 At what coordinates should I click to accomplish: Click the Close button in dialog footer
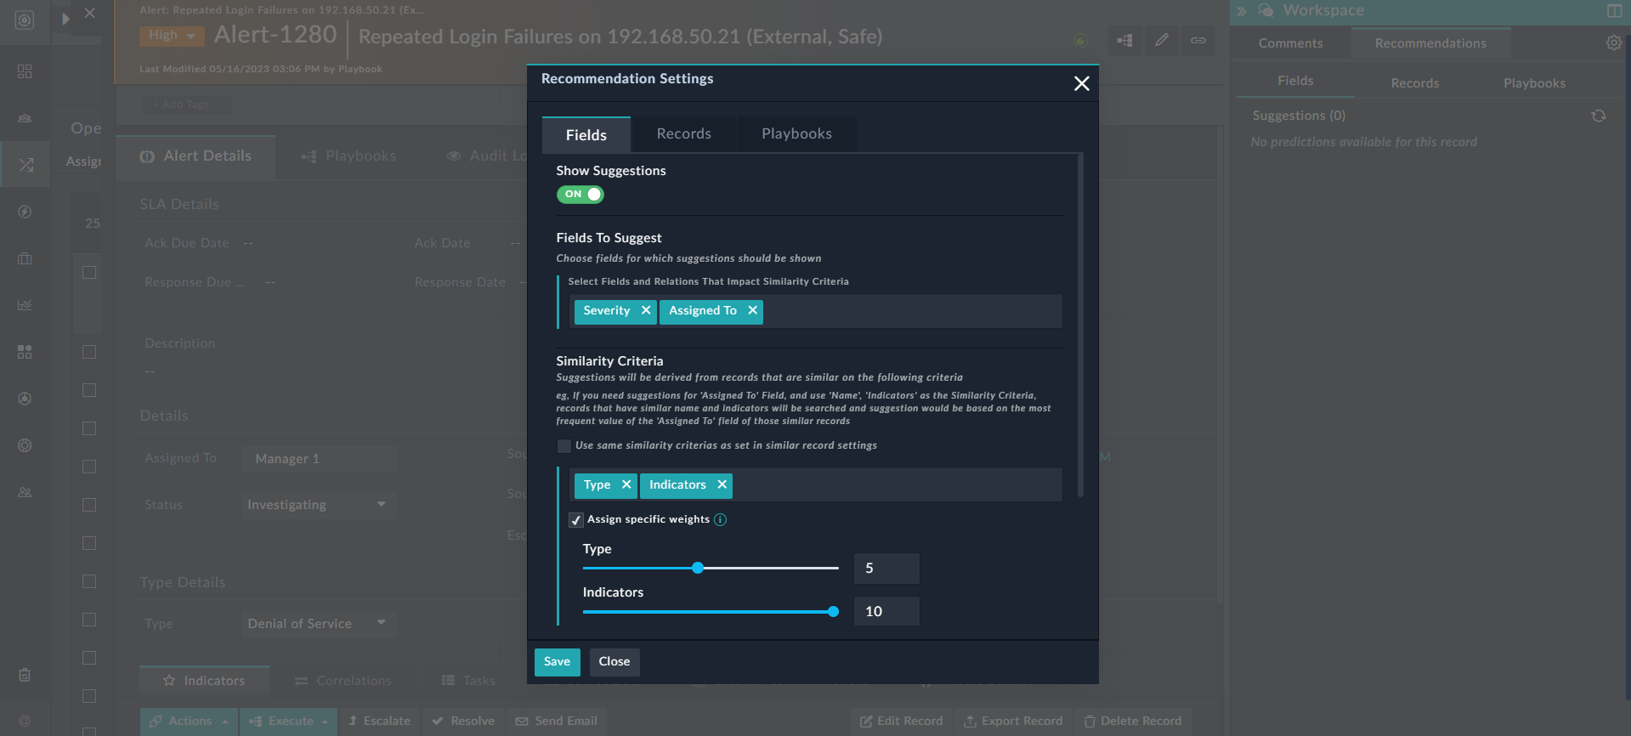pos(614,662)
